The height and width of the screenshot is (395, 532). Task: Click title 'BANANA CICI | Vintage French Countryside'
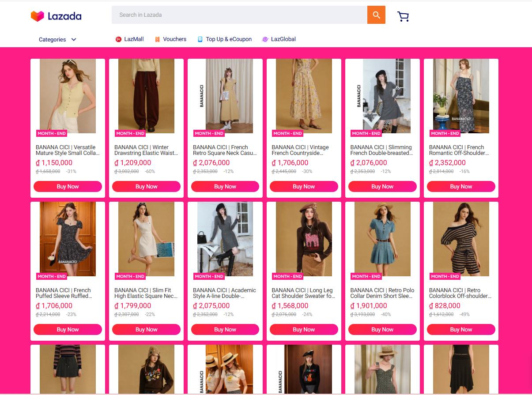coord(300,150)
